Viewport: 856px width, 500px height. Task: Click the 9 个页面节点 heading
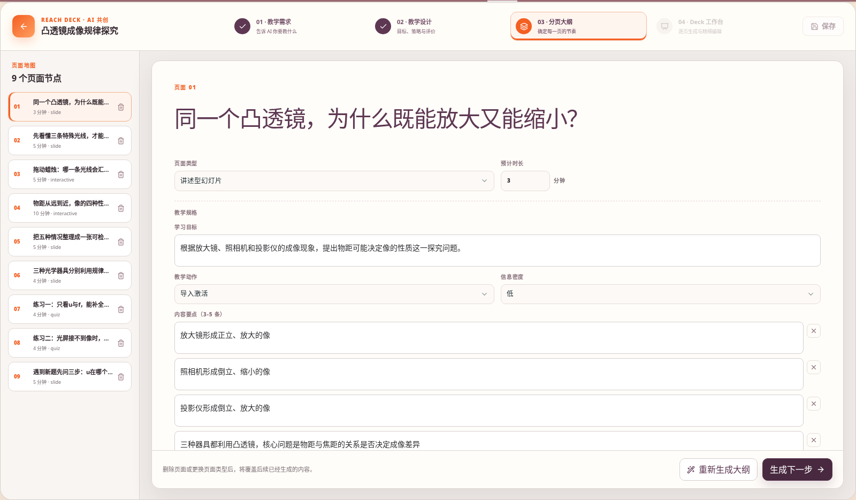(36, 78)
